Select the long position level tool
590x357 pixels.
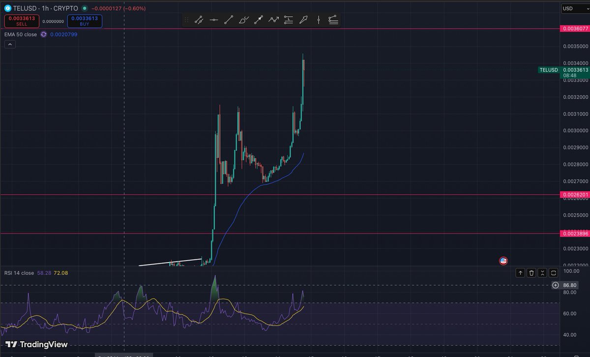289,20
